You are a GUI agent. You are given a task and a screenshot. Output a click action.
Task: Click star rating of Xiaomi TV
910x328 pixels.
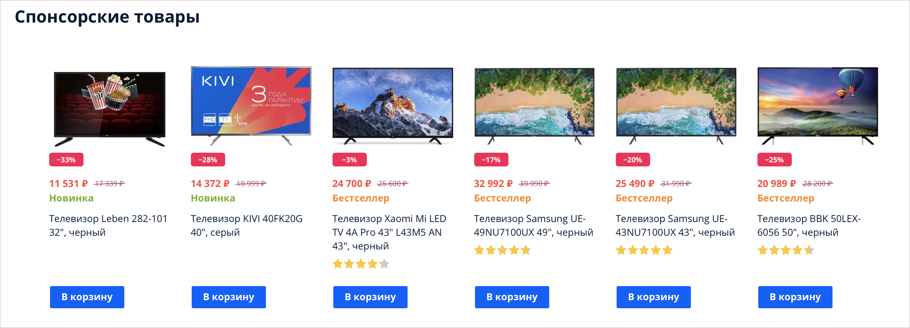361,264
